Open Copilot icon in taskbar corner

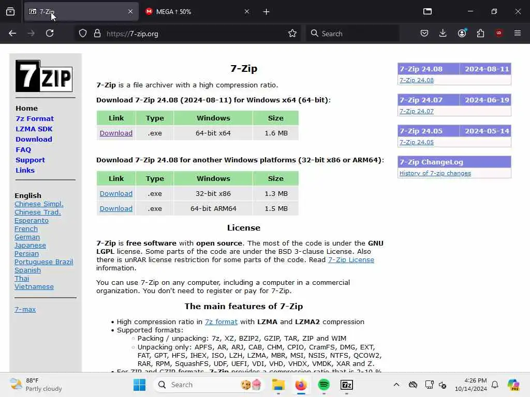click(513, 385)
